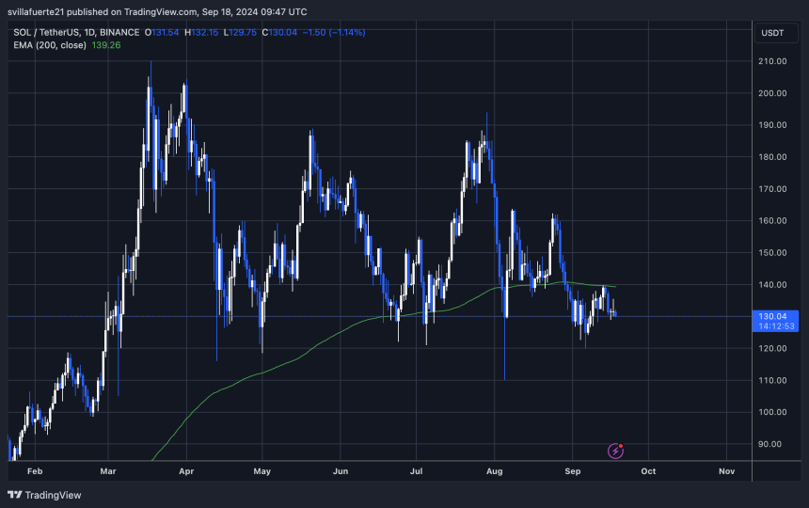
Task: Click the change value −1.50 (−1.14%)
Action: tap(334, 33)
